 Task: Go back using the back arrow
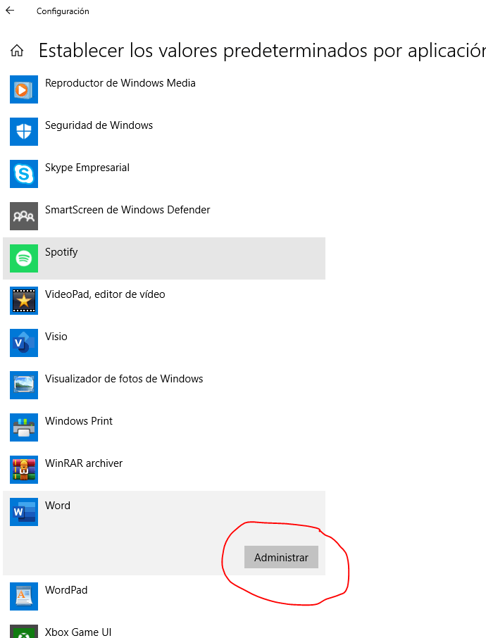(10, 11)
